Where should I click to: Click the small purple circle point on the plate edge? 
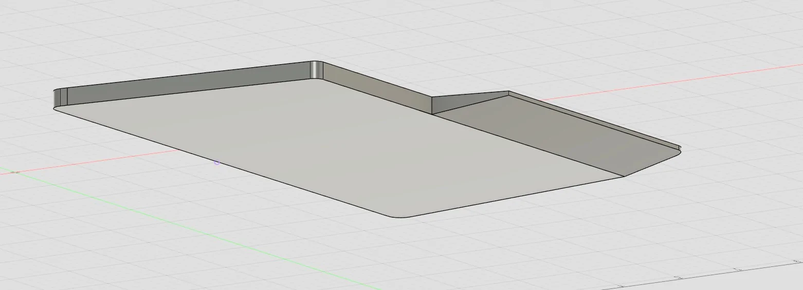click(217, 162)
